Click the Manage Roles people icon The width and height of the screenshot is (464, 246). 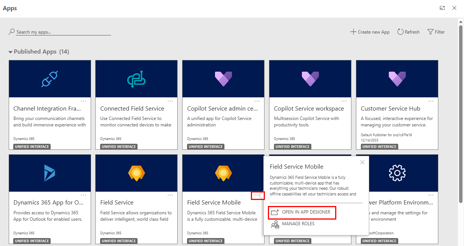point(275,224)
